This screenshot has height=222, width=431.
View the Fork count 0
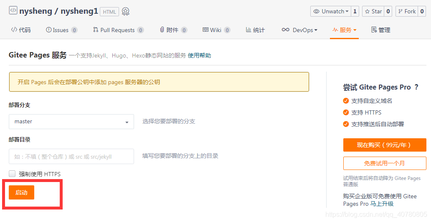point(422,12)
